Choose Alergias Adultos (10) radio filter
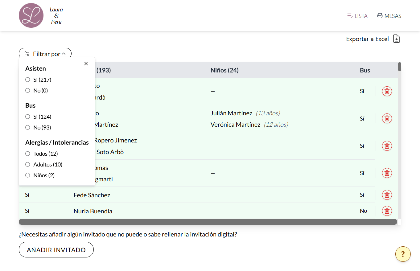This screenshot has height=271, width=420. pyautogui.click(x=28, y=164)
